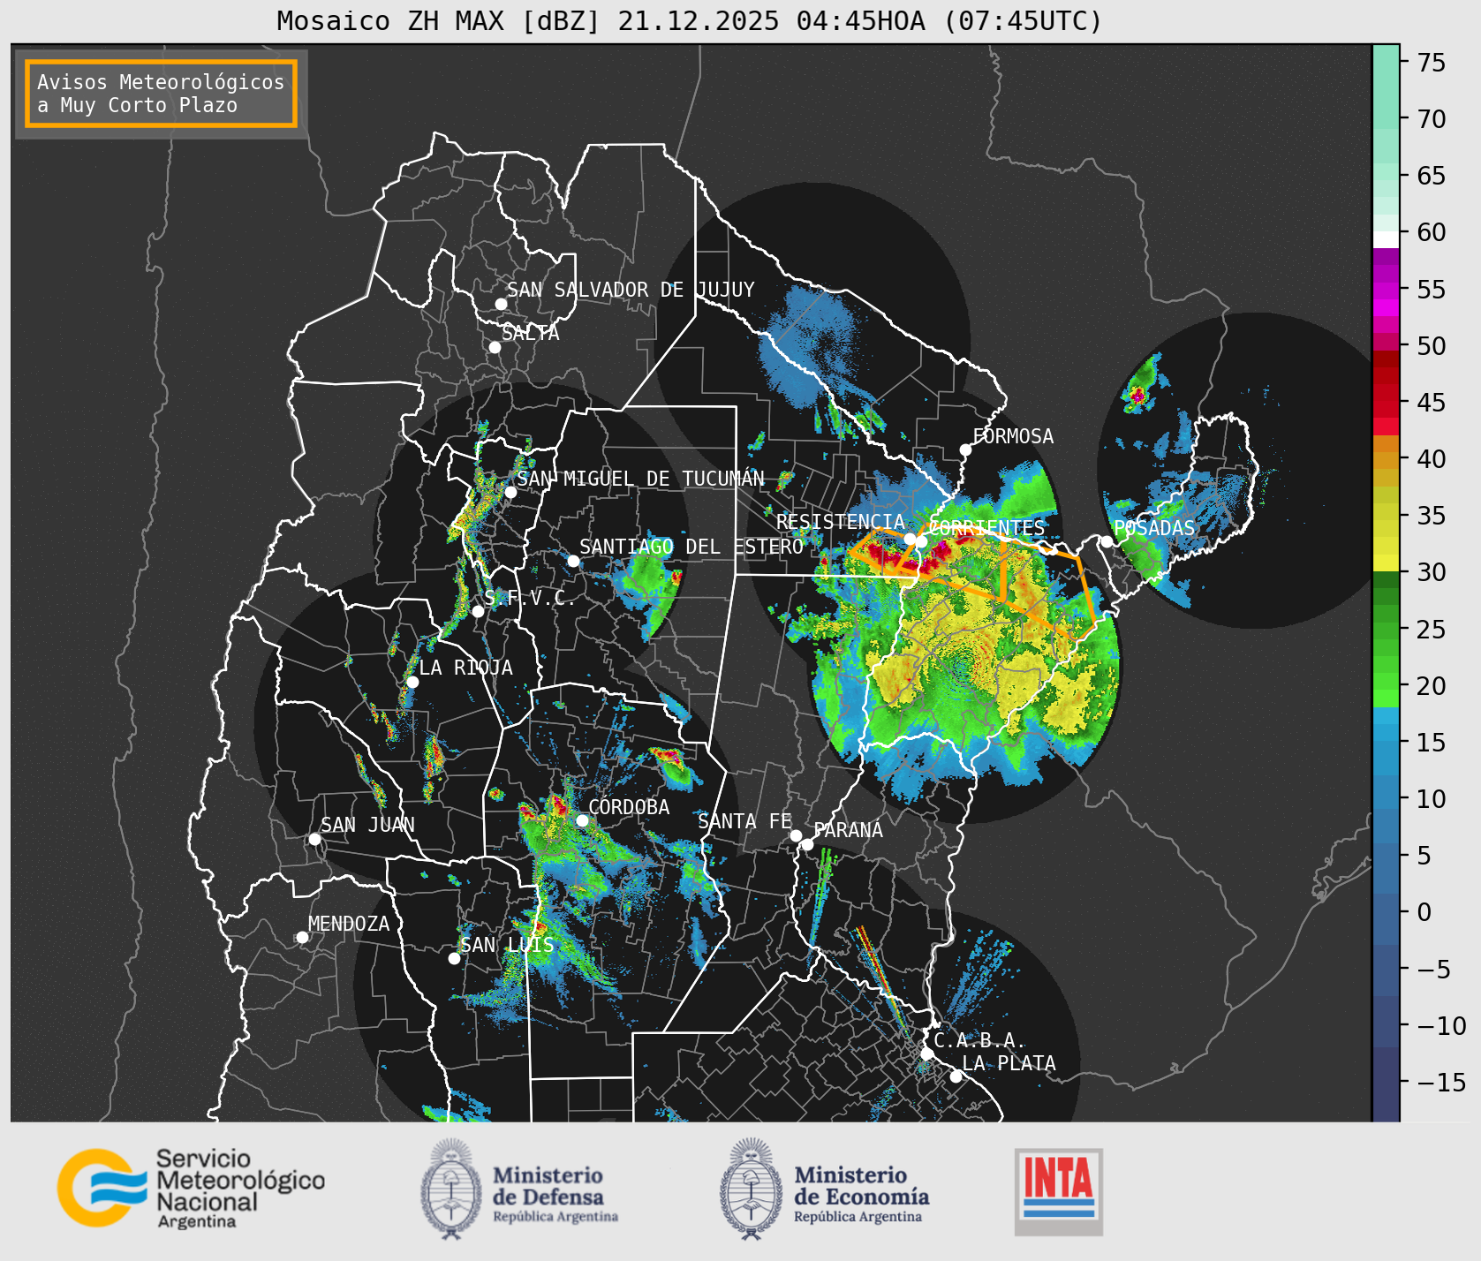Viewport: 1481px width, 1261px height.
Task: Select the SANTIAGO DEL ESTERO marker dot
Action: point(573,561)
